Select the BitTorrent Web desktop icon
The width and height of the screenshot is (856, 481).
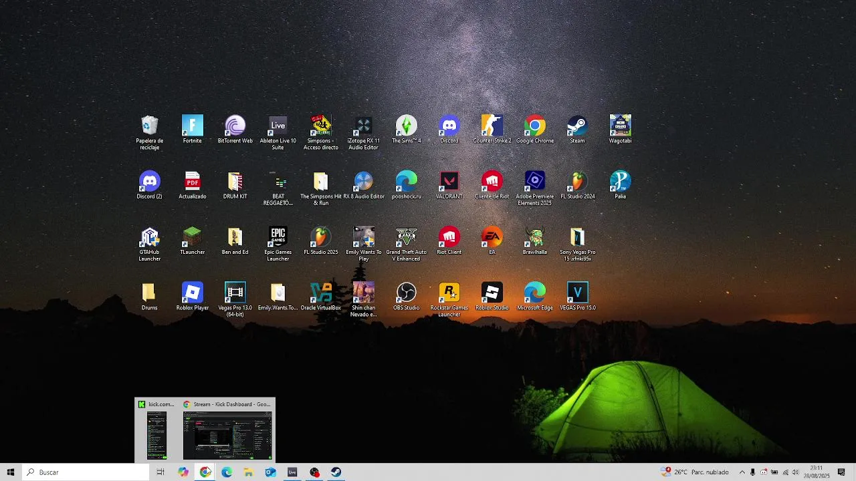(235, 130)
